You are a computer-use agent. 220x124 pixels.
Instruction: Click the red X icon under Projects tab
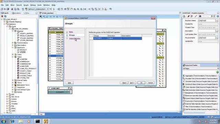[x=2, y=16]
